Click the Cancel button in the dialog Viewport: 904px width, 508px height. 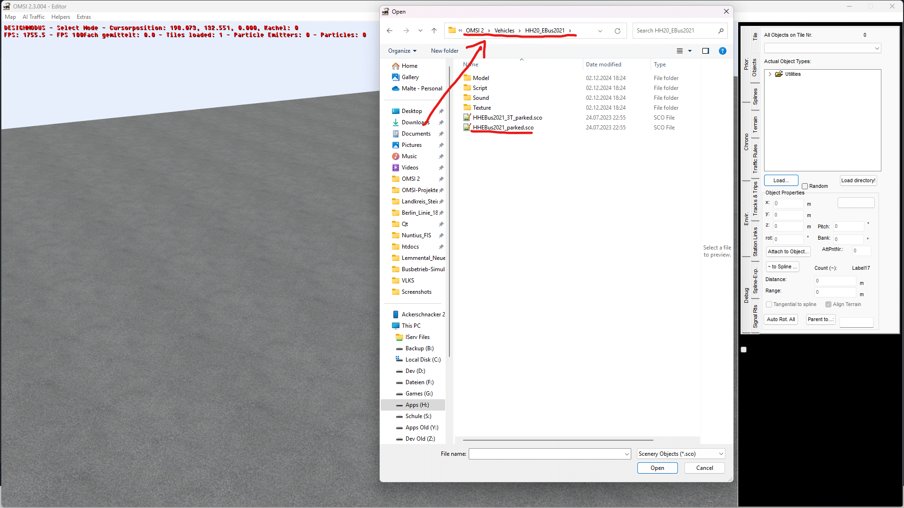pyautogui.click(x=704, y=468)
